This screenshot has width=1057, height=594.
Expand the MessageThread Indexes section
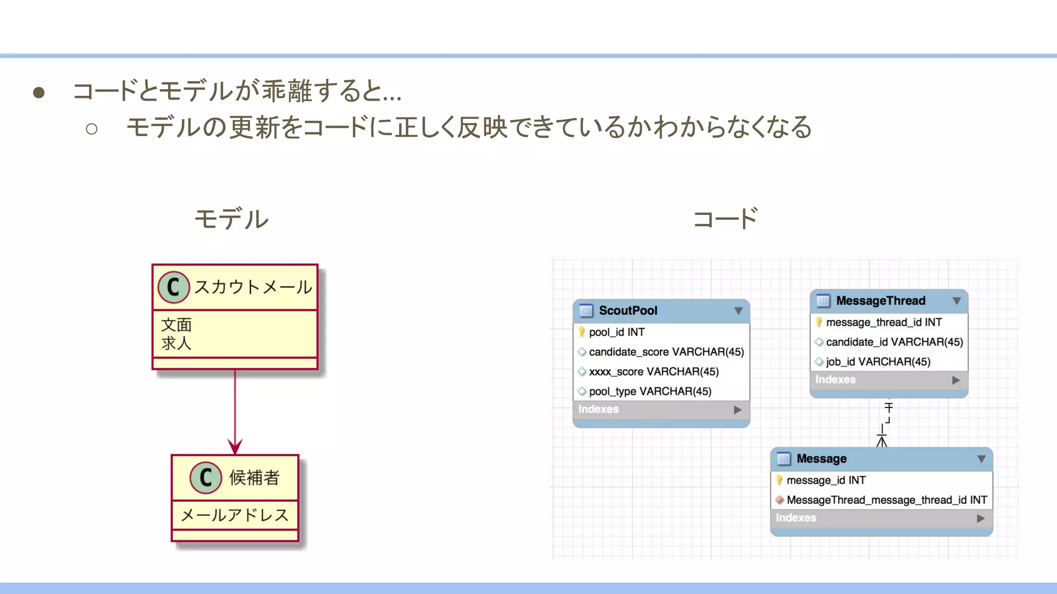956,381
